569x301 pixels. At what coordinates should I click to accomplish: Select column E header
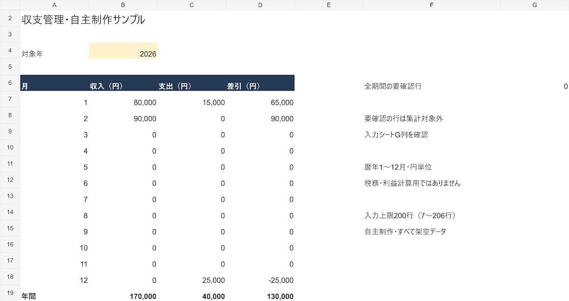(329, 5)
